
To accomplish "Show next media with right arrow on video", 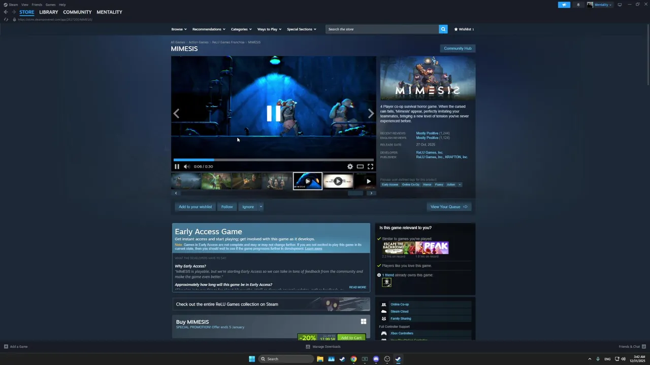I will [x=371, y=114].
